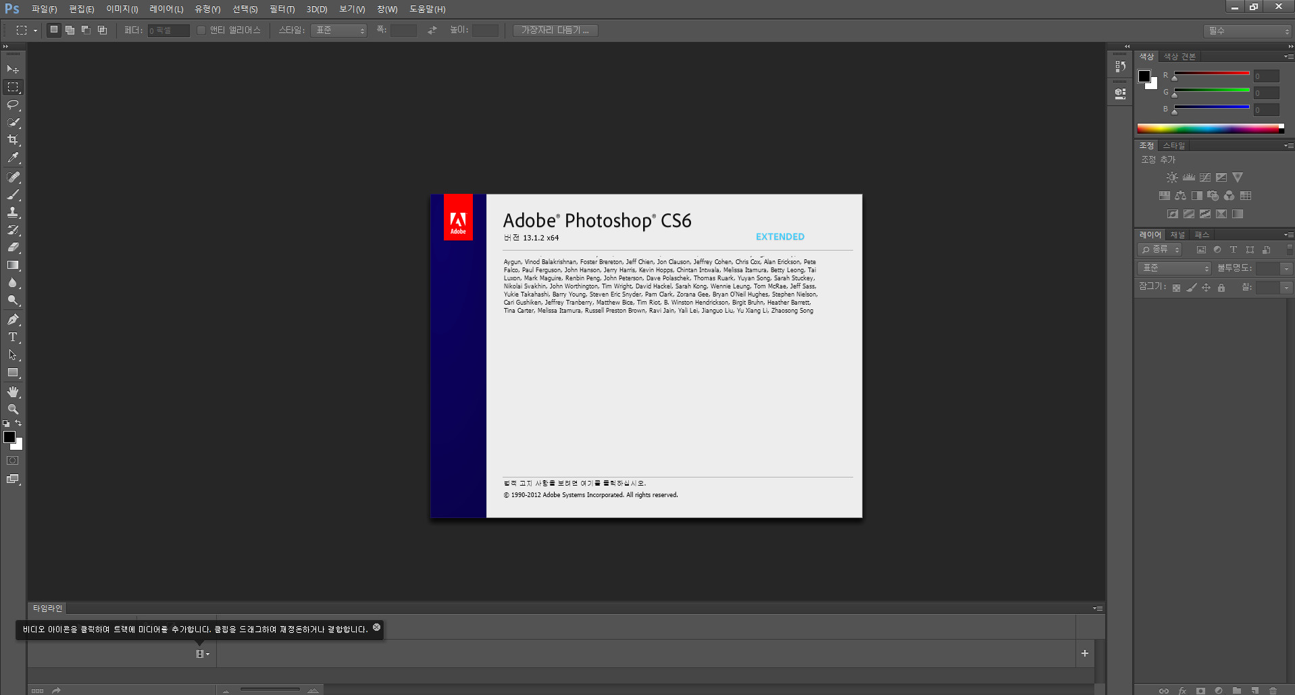Swap width and height values

tap(432, 30)
